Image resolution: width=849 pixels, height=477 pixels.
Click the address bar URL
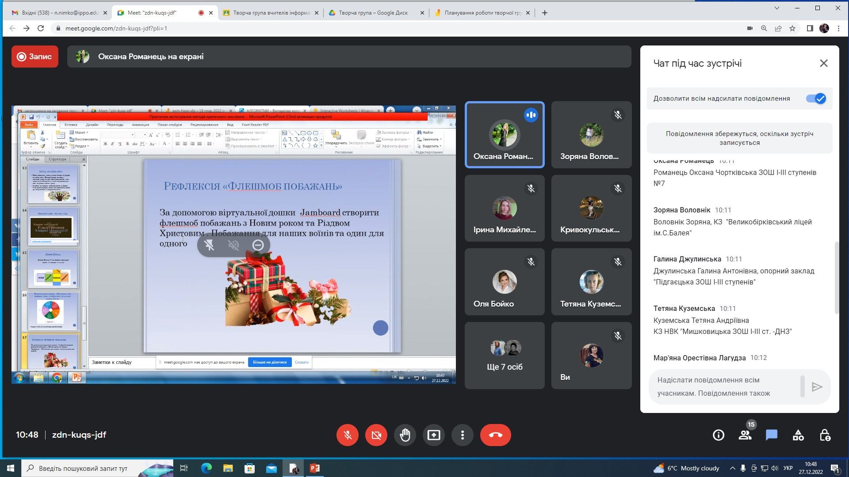click(x=116, y=28)
